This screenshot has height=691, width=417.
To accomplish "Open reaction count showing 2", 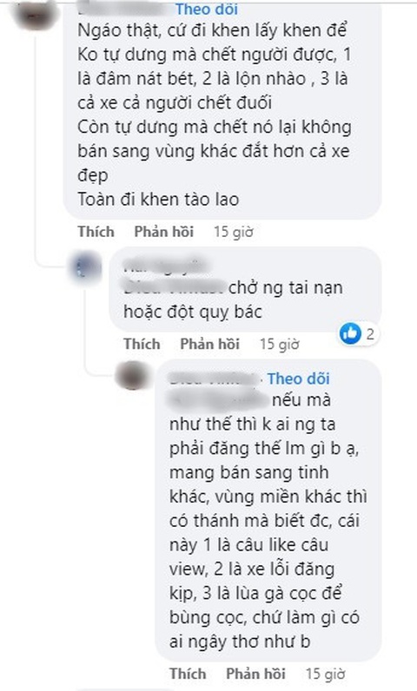I will click(370, 334).
